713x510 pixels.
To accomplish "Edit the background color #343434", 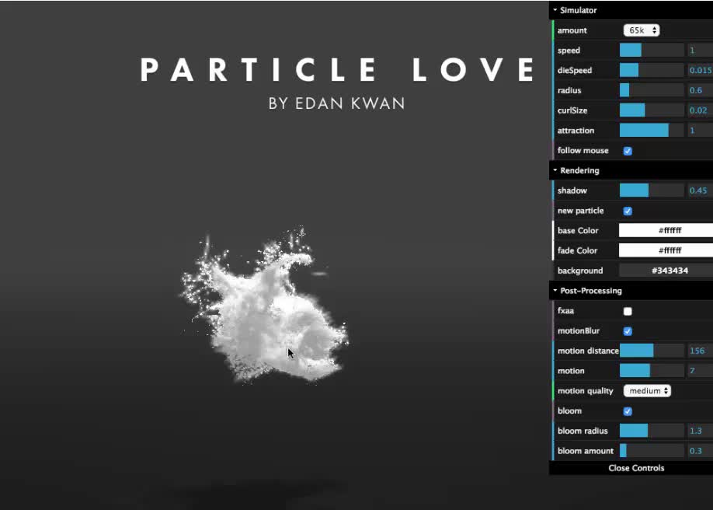I will [x=666, y=271].
